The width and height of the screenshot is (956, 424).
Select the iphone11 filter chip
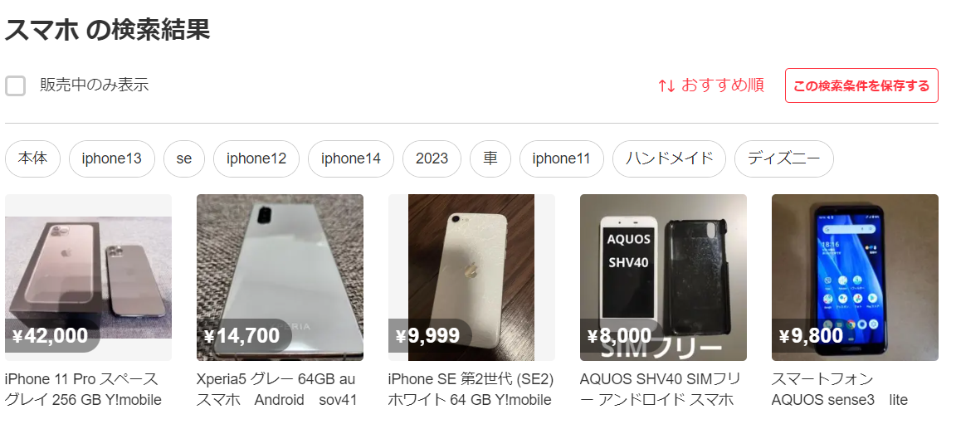562,159
